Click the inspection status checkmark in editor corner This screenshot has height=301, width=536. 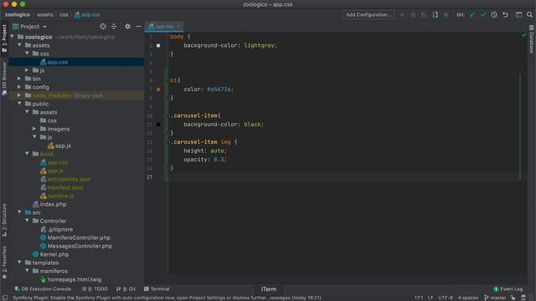pyautogui.click(x=524, y=35)
